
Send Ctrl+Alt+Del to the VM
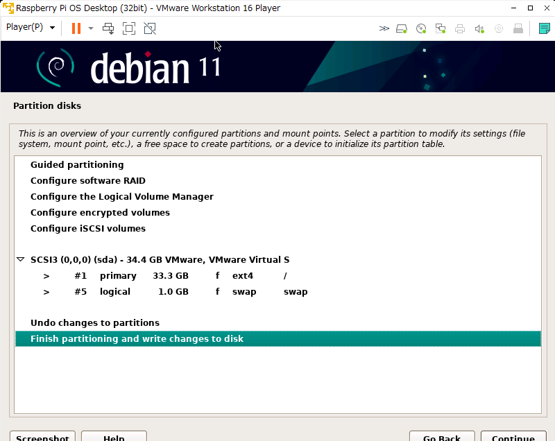click(x=108, y=28)
